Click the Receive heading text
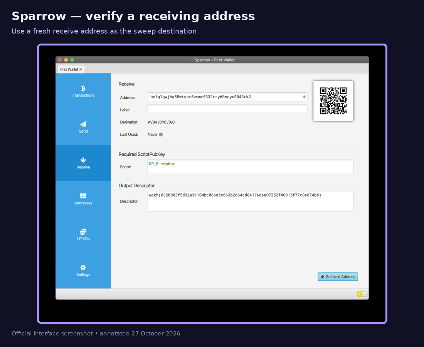 point(126,84)
